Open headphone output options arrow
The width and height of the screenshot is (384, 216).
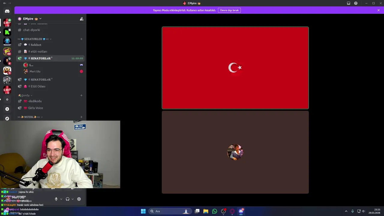pyautogui.click(x=73, y=199)
